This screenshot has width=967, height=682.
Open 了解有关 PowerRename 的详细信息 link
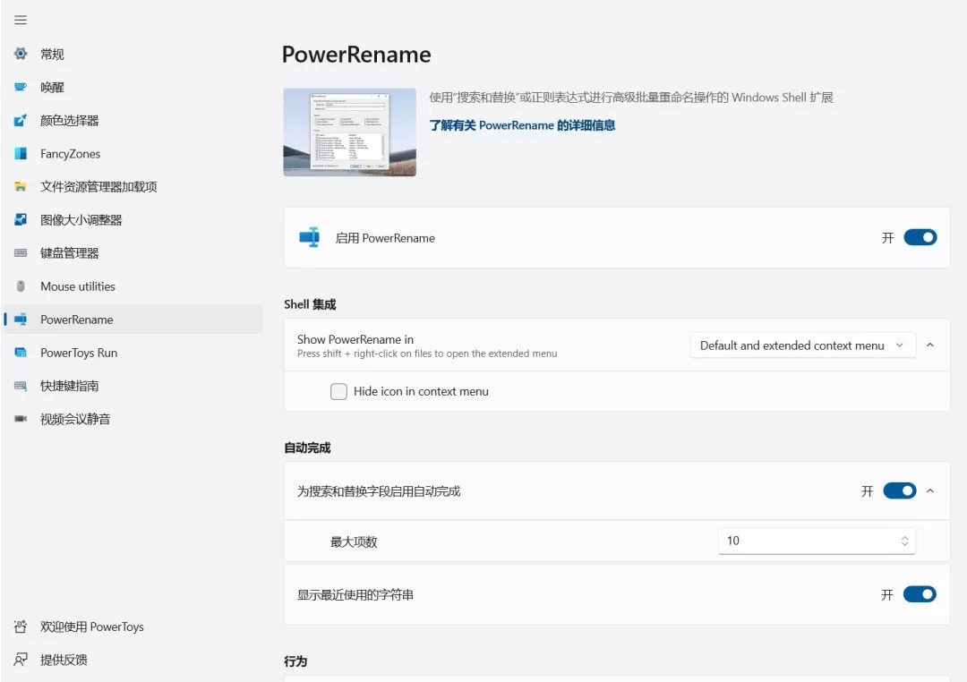coord(522,125)
